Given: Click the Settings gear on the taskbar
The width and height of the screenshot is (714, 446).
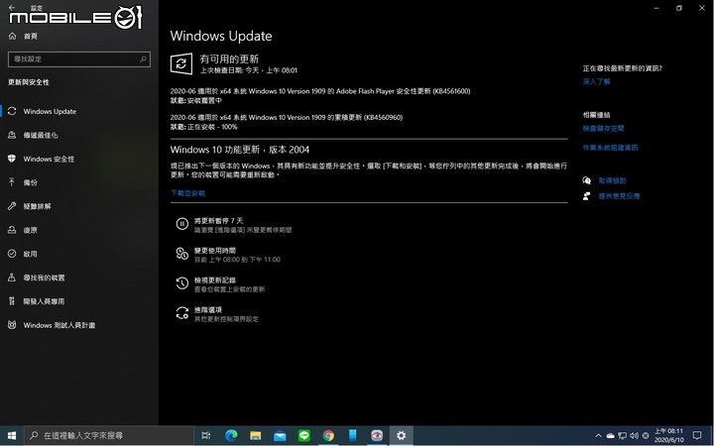Looking at the screenshot, I should coord(401,435).
